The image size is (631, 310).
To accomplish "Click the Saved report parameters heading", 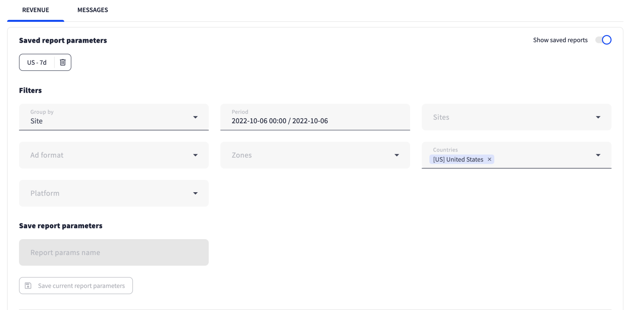I will pos(63,40).
